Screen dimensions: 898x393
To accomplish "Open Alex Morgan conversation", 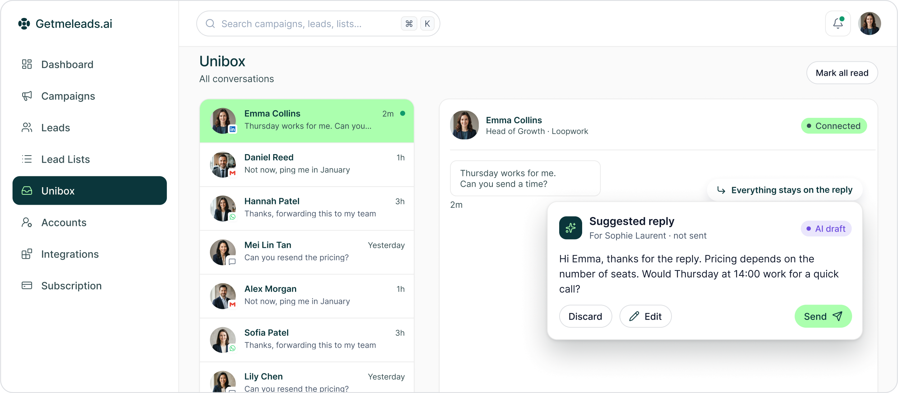I will [307, 296].
